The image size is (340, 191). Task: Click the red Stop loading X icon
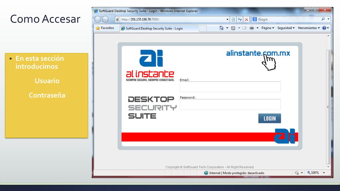coord(246,19)
